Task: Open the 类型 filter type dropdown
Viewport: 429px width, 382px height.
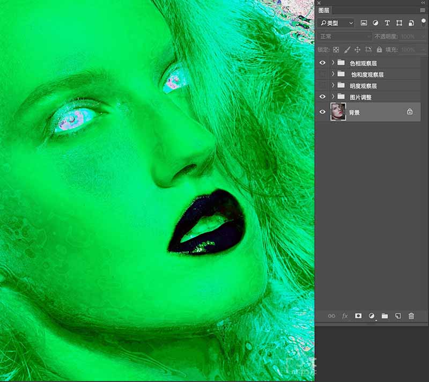Action: coord(336,23)
